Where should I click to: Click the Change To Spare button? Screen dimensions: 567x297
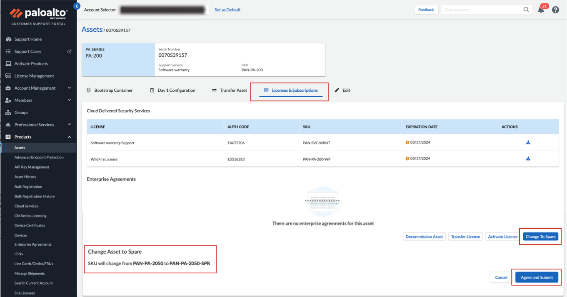pyautogui.click(x=540, y=237)
